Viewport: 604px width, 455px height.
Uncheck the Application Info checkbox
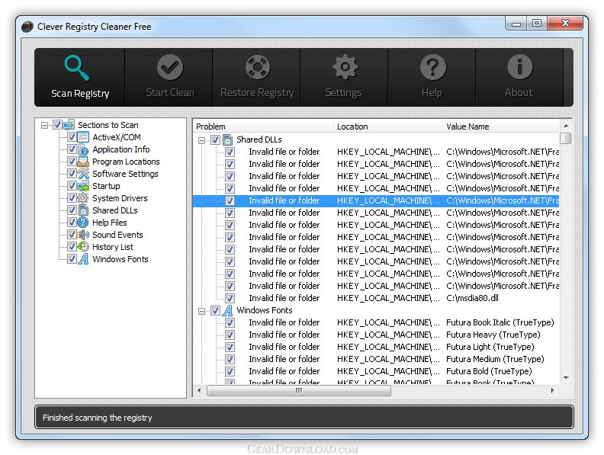tap(72, 149)
